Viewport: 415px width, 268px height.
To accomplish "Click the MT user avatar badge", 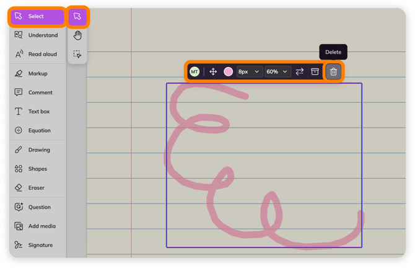I will click(194, 71).
